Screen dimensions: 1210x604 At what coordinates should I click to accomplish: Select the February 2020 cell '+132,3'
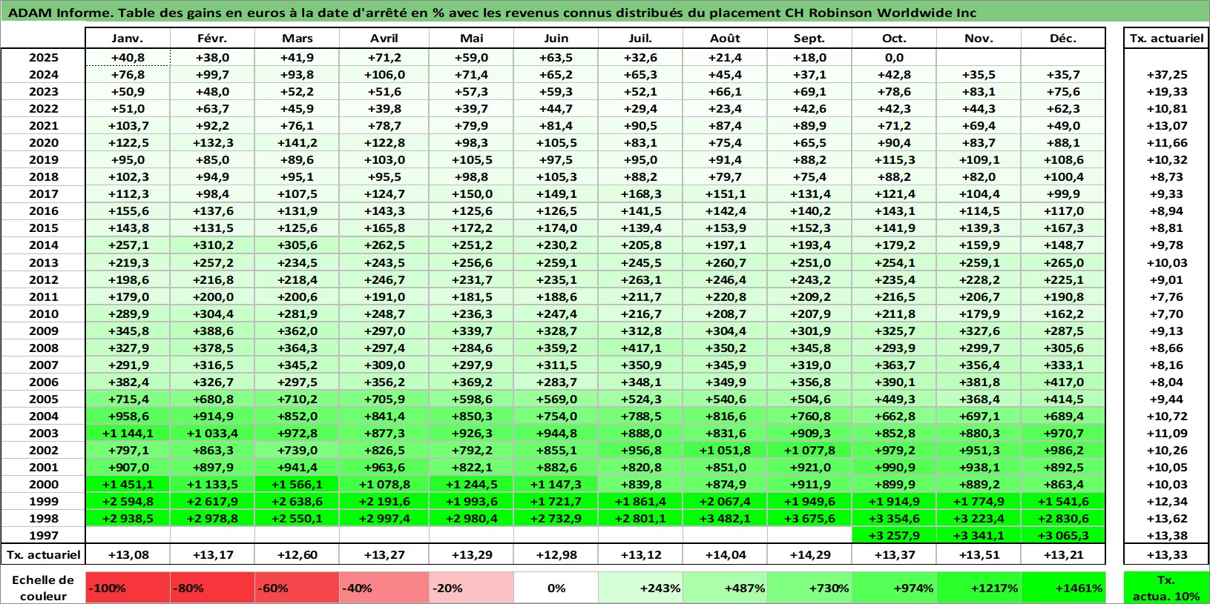click(212, 142)
